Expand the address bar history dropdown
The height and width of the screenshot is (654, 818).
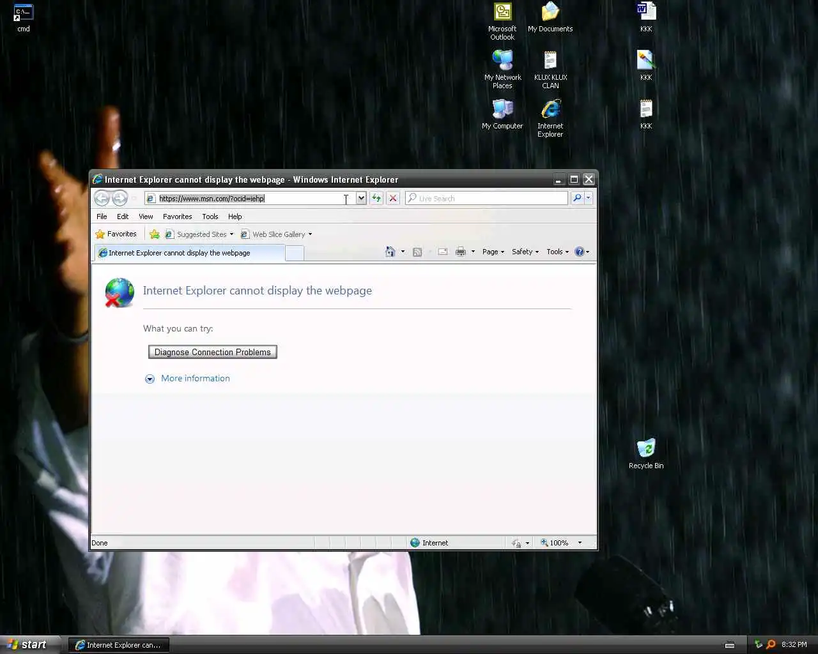[x=361, y=198]
